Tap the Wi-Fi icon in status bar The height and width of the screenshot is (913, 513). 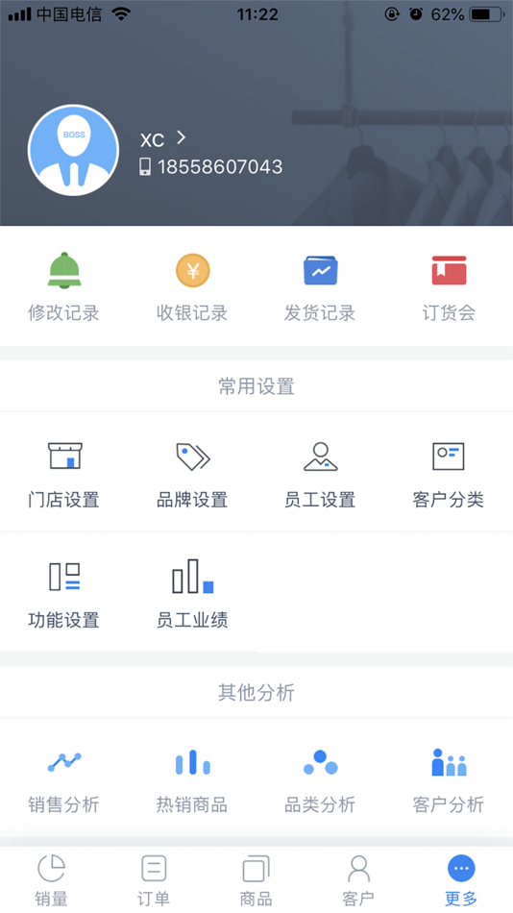tap(121, 14)
